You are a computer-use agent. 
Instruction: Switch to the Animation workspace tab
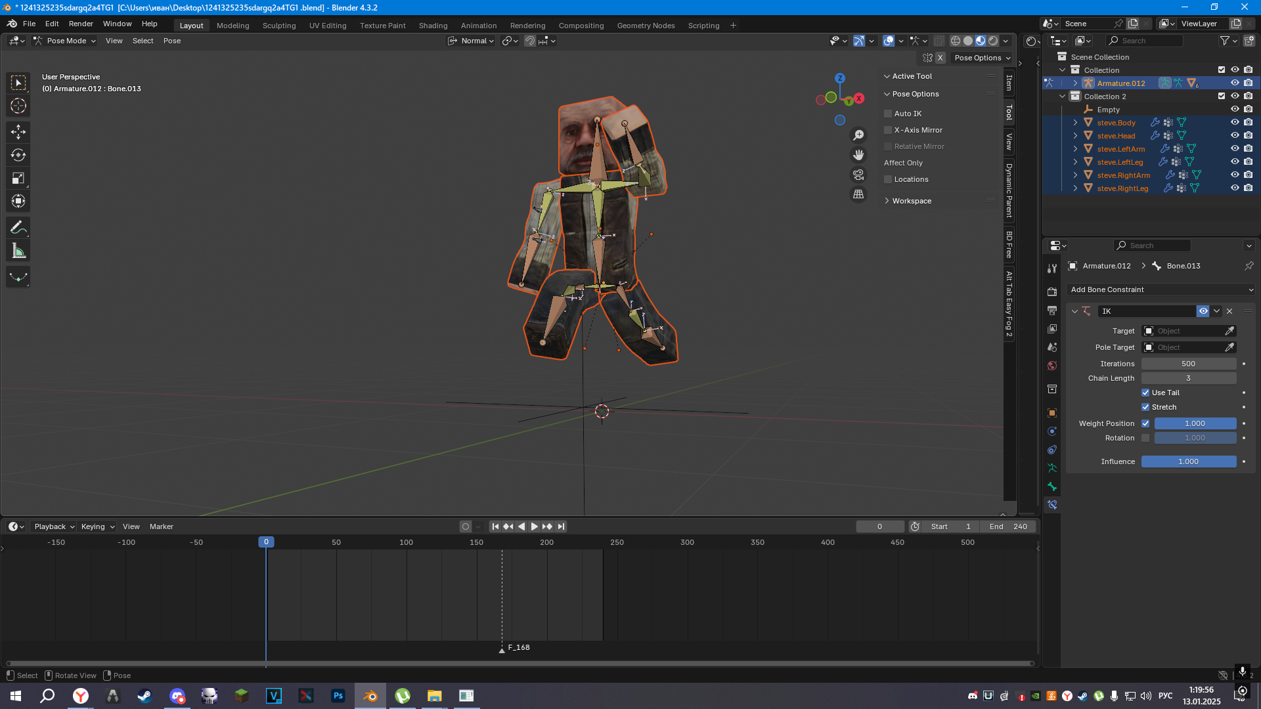(478, 26)
